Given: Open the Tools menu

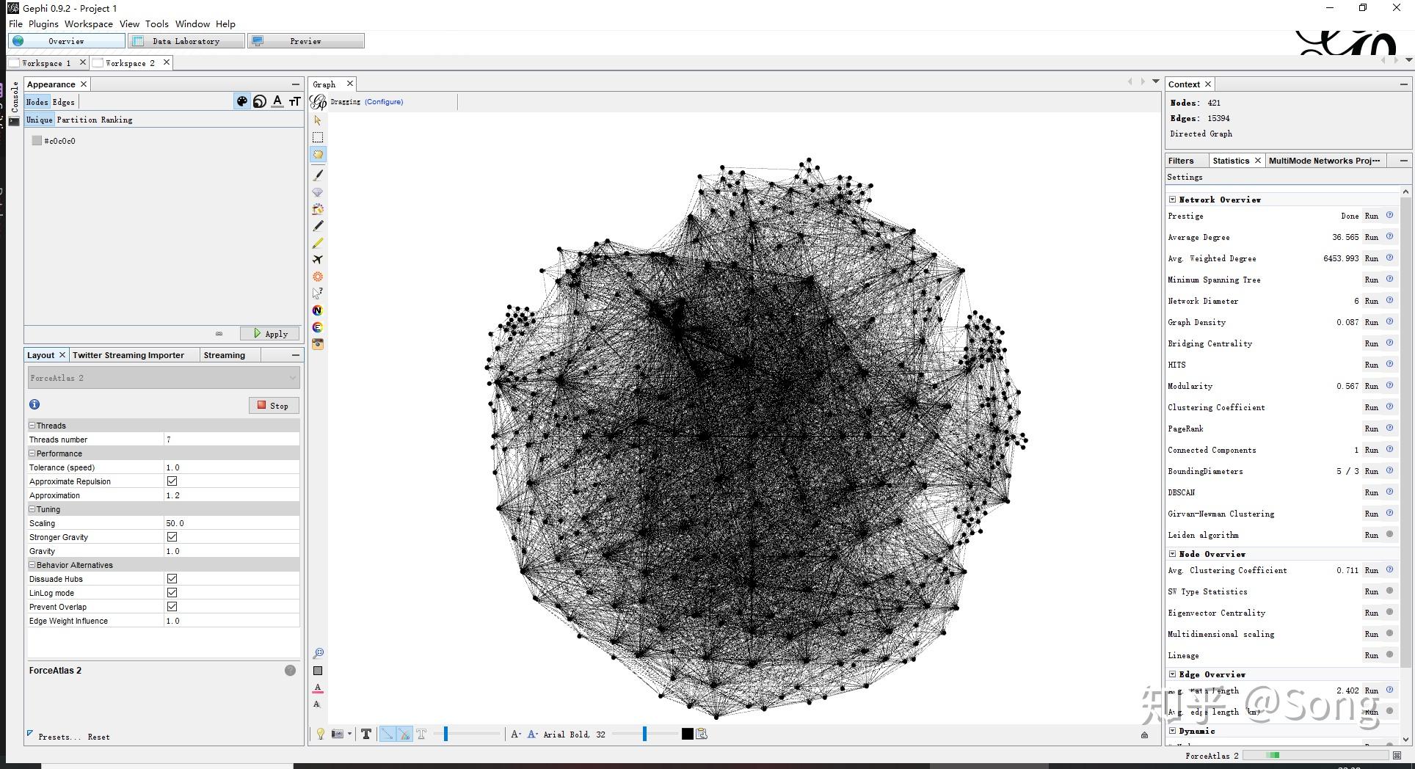Looking at the screenshot, I should point(157,24).
